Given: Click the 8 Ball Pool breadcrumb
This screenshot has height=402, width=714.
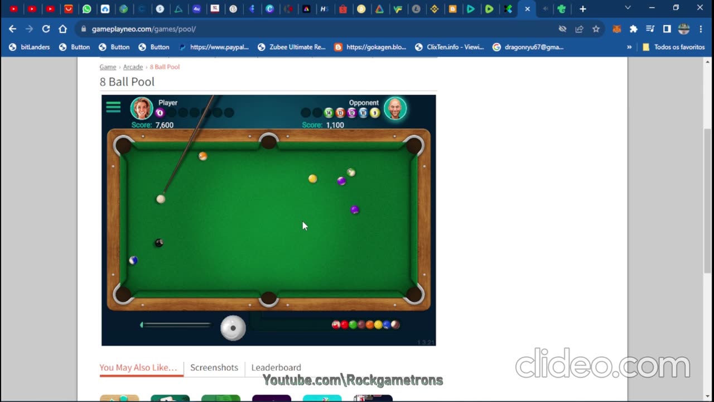Looking at the screenshot, I should pyautogui.click(x=165, y=67).
